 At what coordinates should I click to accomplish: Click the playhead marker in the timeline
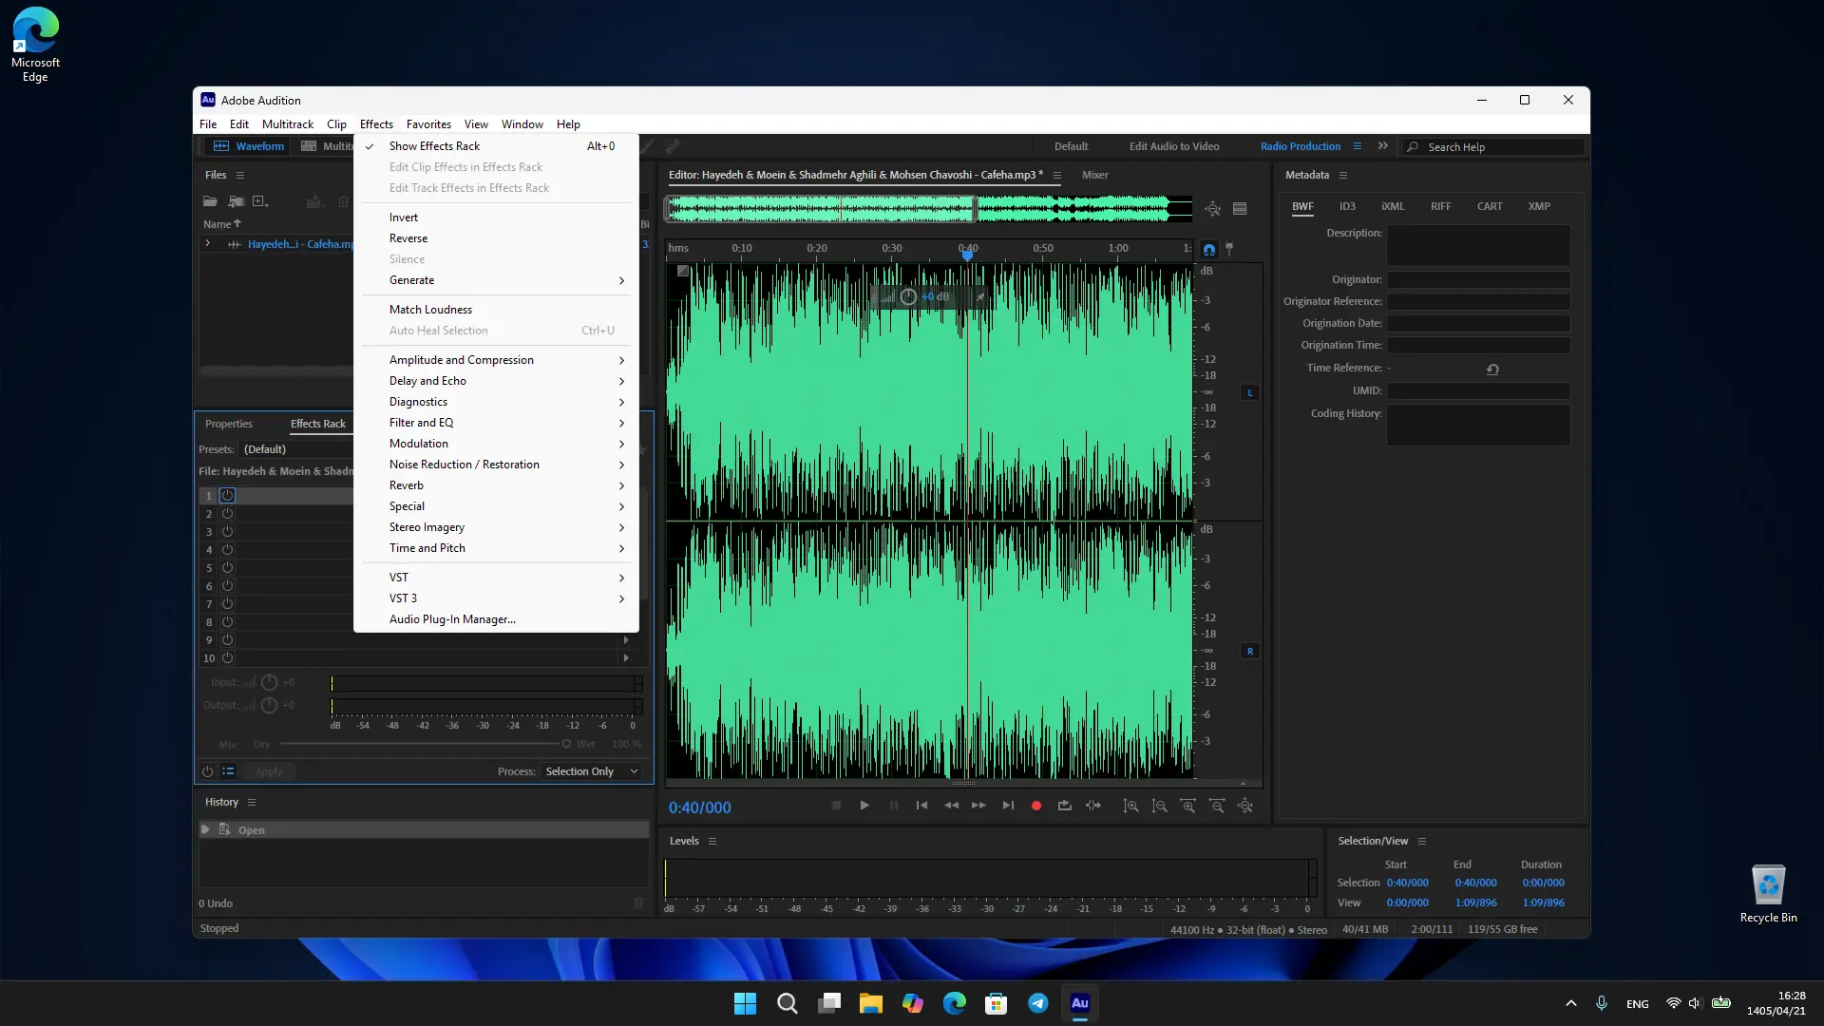click(x=967, y=255)
